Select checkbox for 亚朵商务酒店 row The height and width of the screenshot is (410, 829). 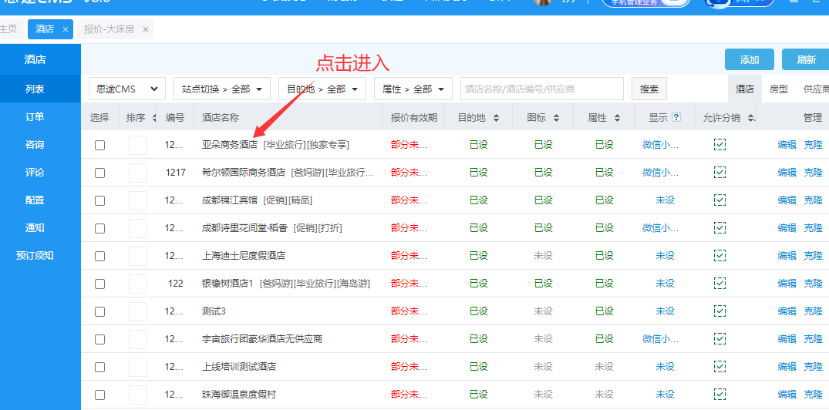click(99, 145)
